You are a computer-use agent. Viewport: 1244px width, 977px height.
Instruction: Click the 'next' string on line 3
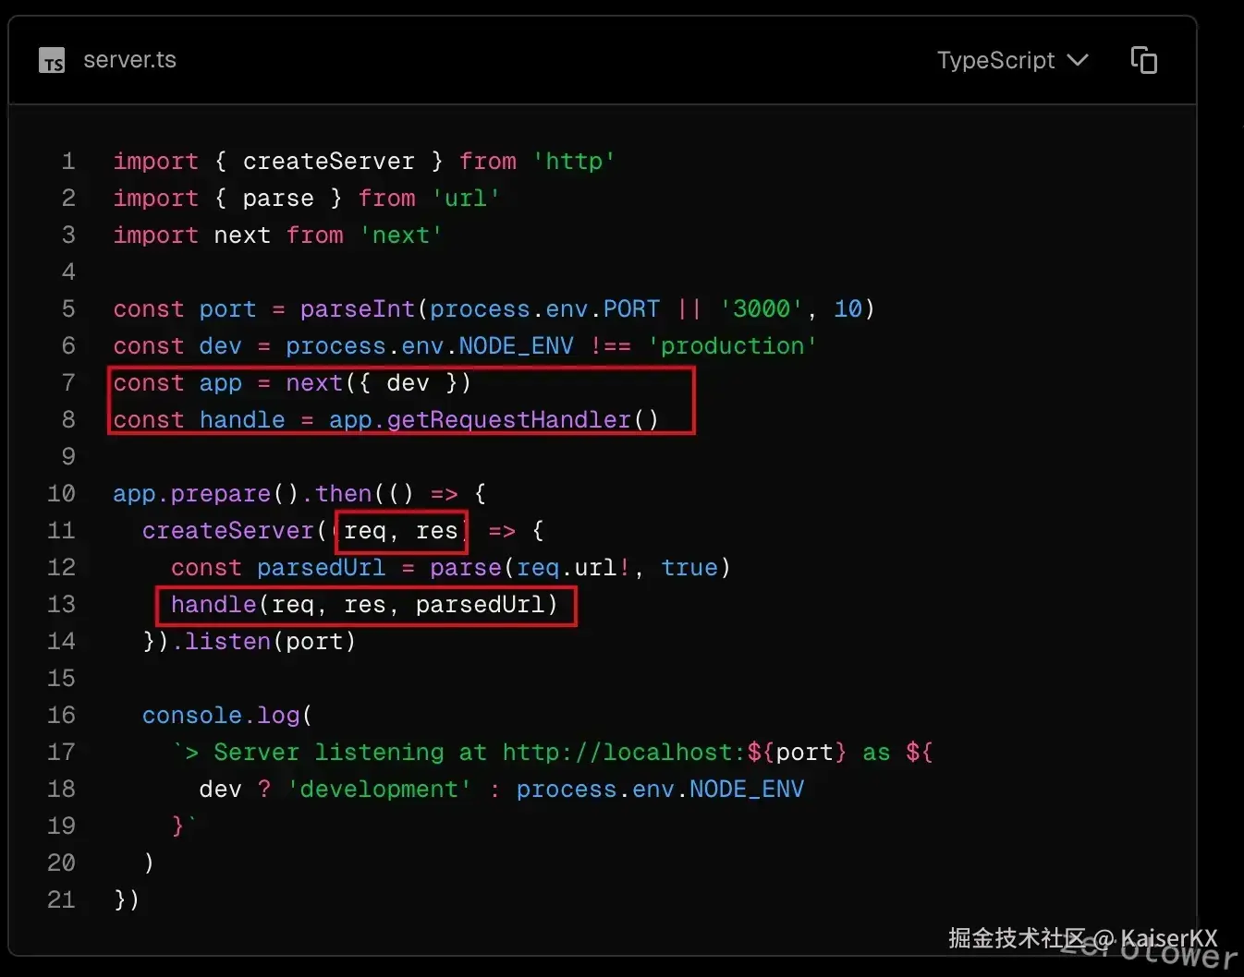(401, 235)
